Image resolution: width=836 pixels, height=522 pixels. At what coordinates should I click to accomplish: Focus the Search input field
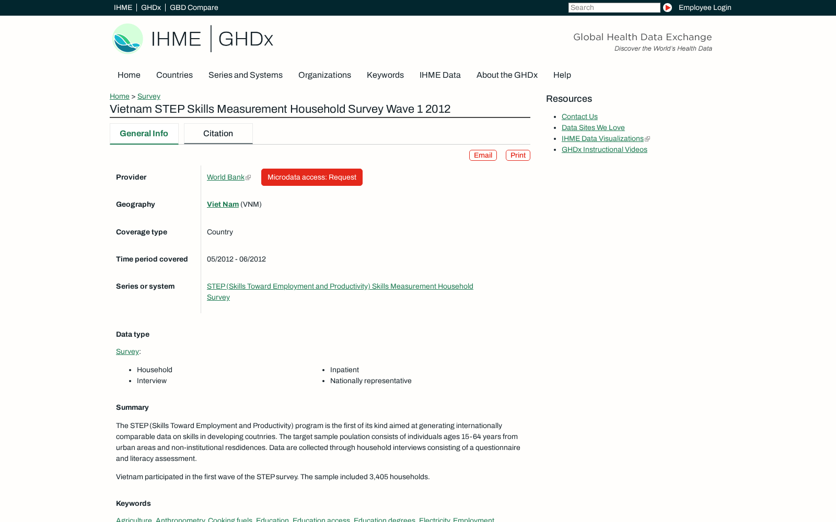tap(614, 7)
